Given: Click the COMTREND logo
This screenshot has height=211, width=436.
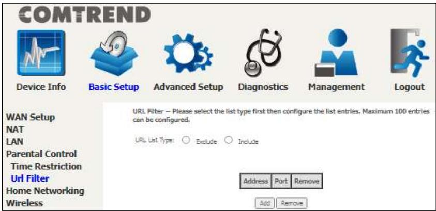Looking at the screenshot, I should (x=84, y=15).
